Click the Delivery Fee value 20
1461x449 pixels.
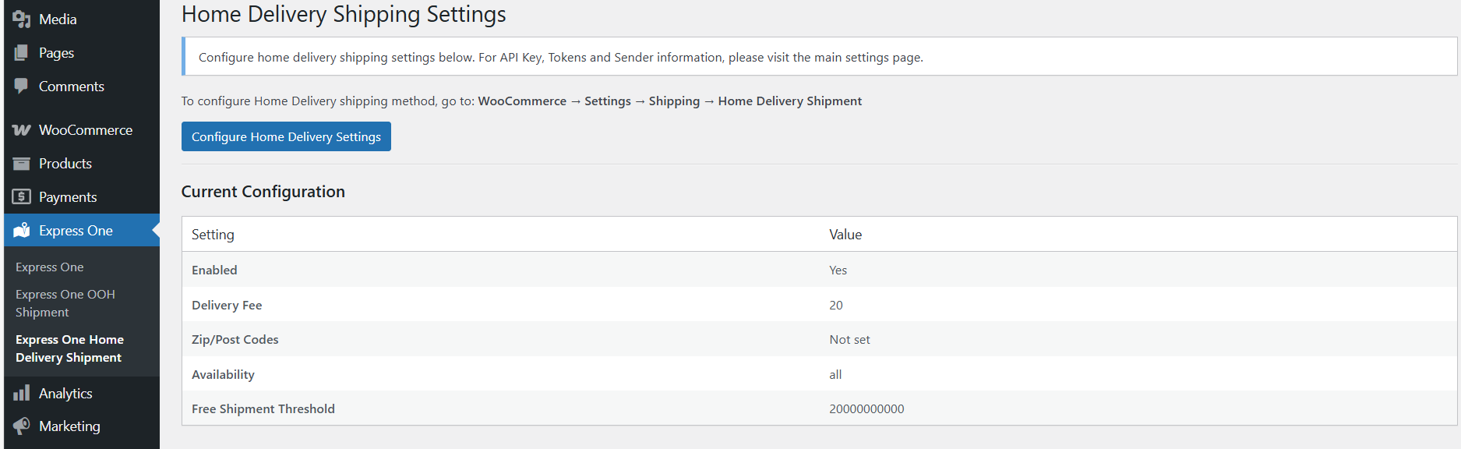tap(835, 305)
